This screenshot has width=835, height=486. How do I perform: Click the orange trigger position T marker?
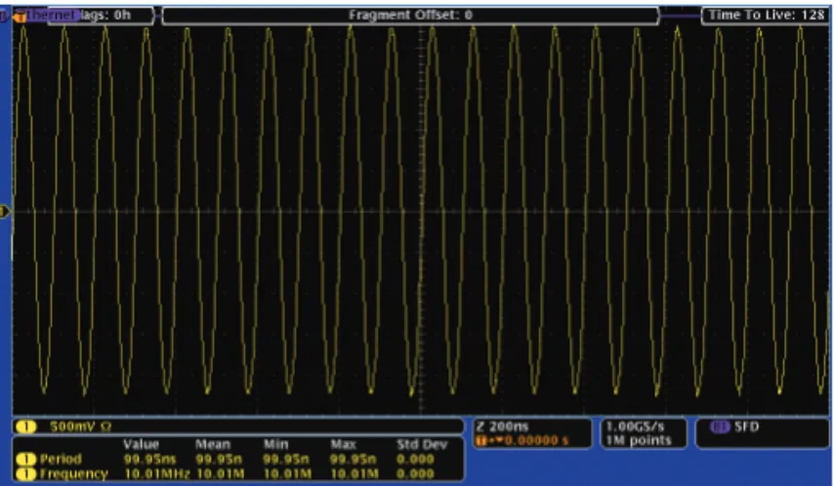pos(21,17)
